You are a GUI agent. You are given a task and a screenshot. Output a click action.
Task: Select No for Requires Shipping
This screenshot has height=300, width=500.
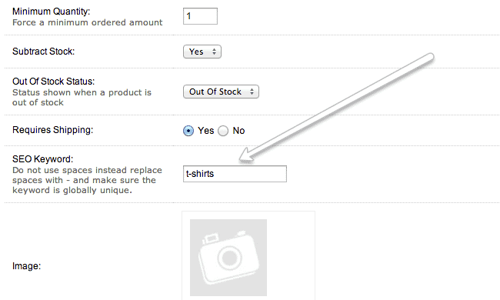tap(223, 131)
